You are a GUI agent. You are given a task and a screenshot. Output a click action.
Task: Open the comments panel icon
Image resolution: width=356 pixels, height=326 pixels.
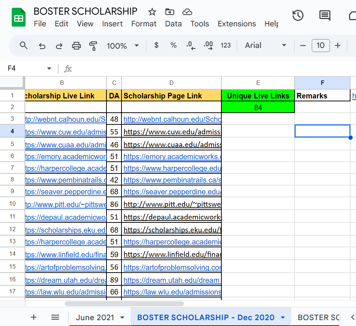325,15
